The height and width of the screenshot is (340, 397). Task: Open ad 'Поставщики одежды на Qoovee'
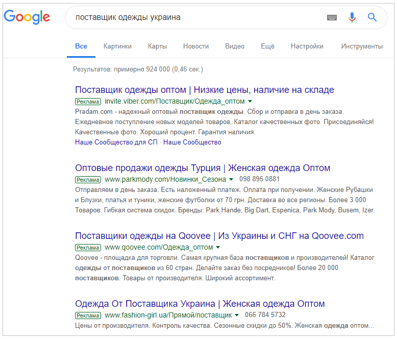219,236
